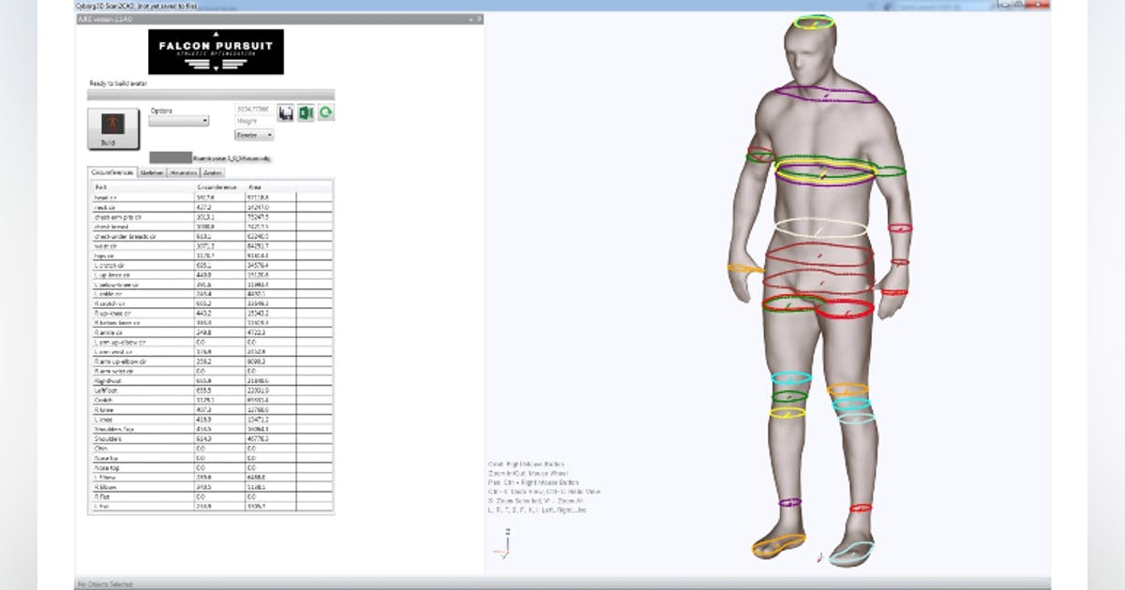Open the Measures tab
The height and width of the screenshot is (590, 1125).
pos(184,172)
